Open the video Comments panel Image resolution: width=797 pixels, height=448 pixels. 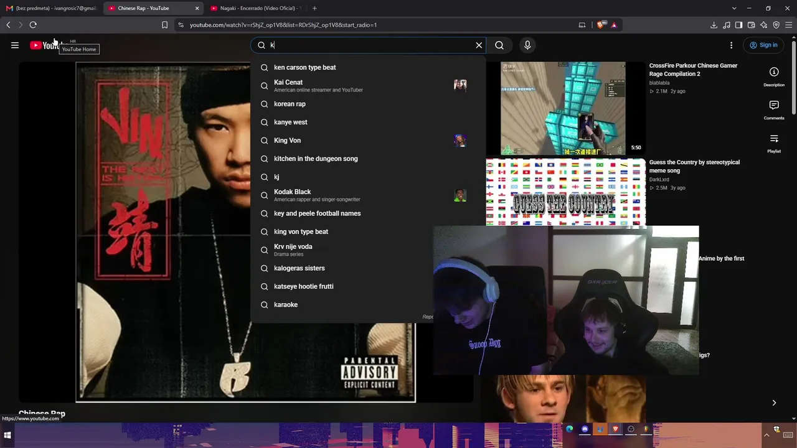tap(774, 110)
